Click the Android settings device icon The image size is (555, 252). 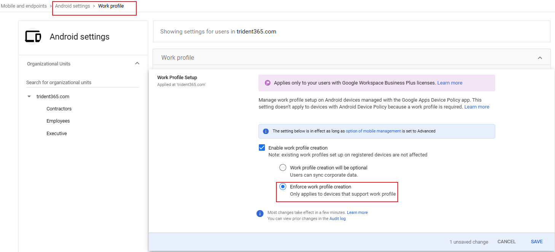point(33,37)
